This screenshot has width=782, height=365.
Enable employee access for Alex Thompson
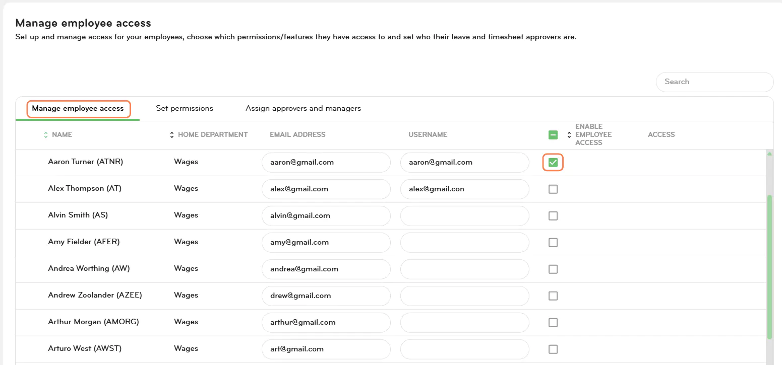(x=553, y=189)
